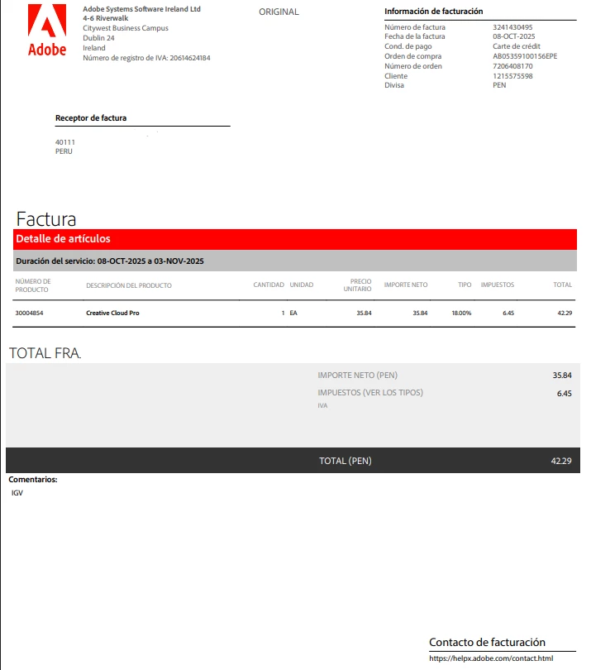Image resolution: width=591 pixels, height=670 pixels.
Task: Select the 35.84 net amount in summary
Action: point(562,376)
